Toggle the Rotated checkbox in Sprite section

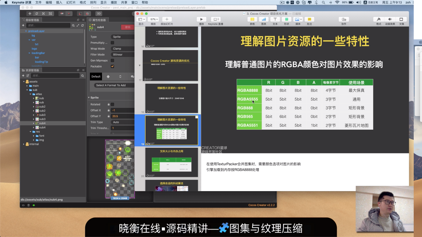click(x=113, y=104)
